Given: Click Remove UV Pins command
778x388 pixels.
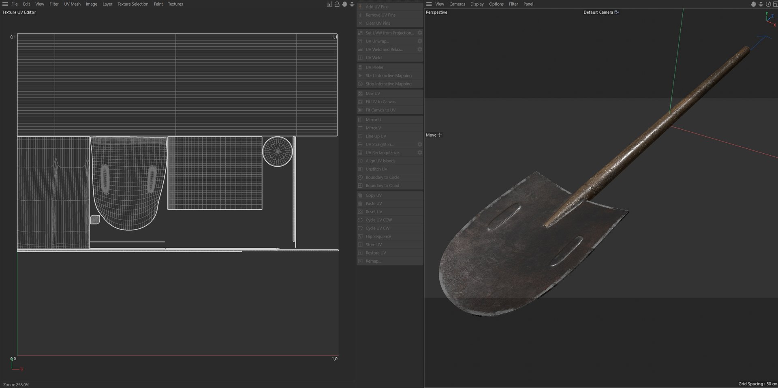Looking at the screenshot, I should (390, 15).
